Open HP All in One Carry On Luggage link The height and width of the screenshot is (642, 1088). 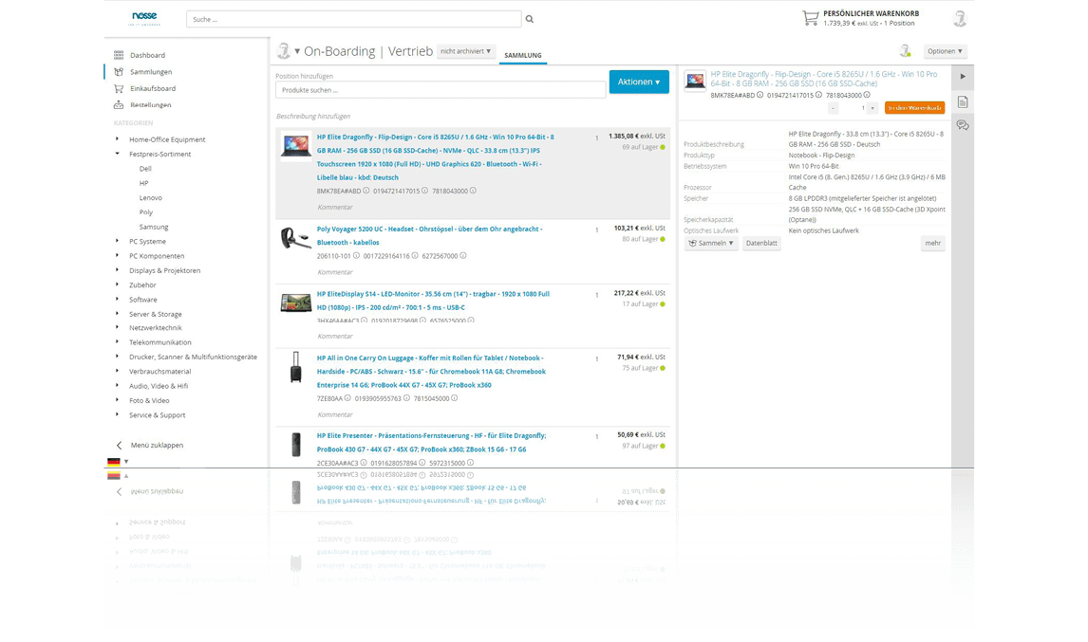431,372
